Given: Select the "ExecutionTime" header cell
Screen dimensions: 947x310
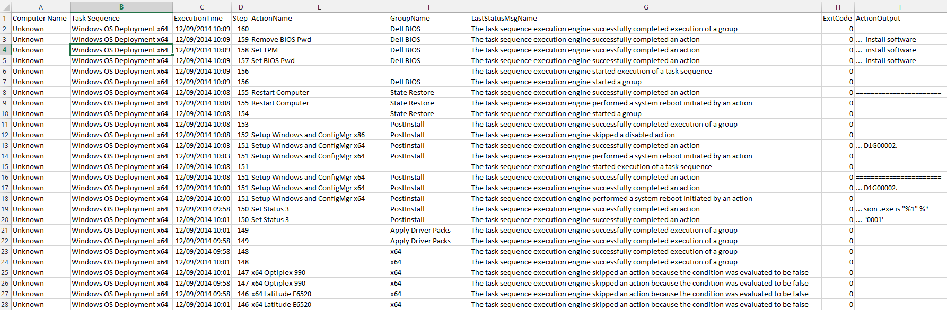Looking at the screenshot, I should click(201, 18).
